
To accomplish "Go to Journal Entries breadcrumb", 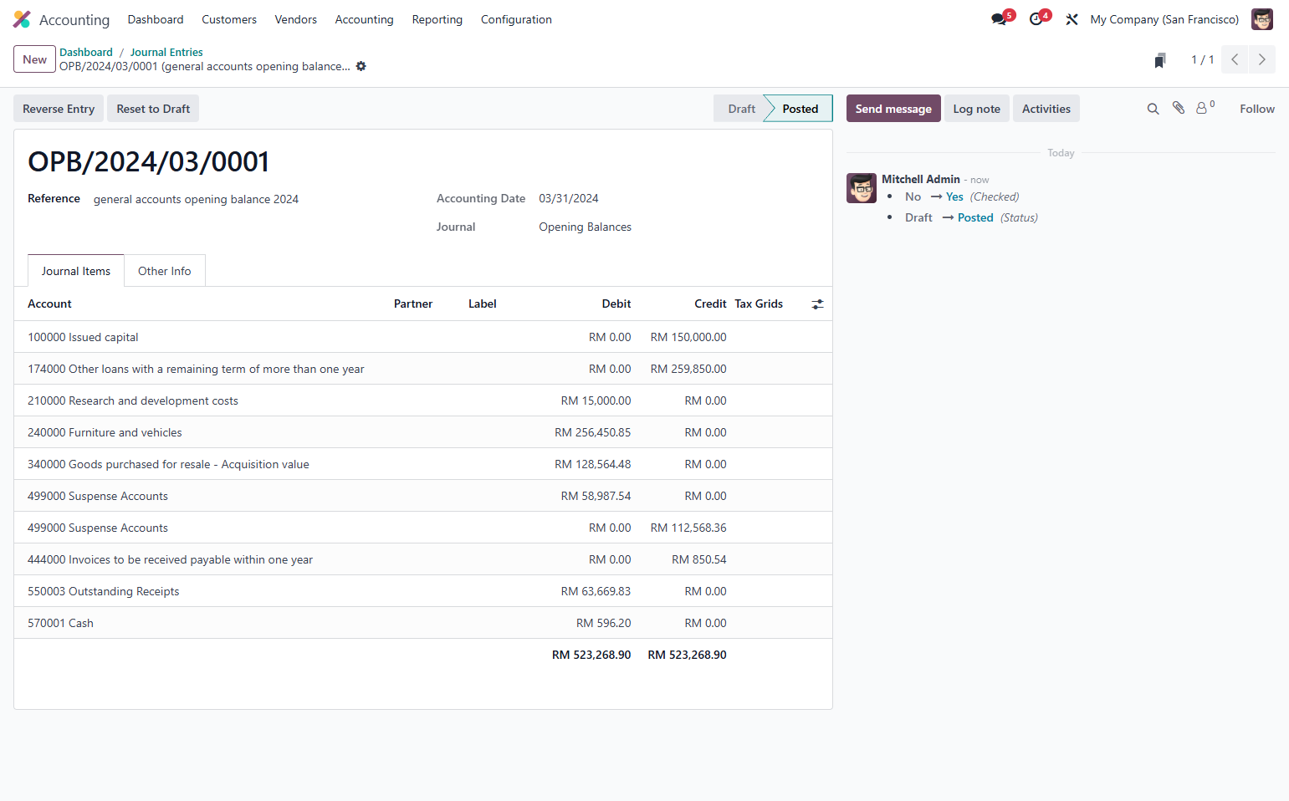I will tap(166, 52).
